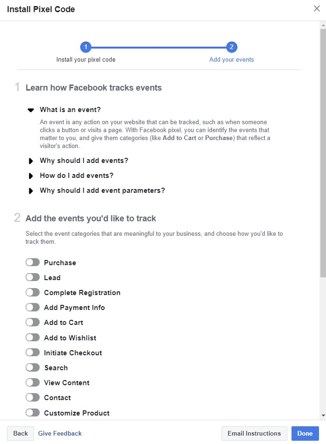The height and width of the screenshot is (444, 326).
Task: Turn on the Search event toggle
Action: (33, 367)
